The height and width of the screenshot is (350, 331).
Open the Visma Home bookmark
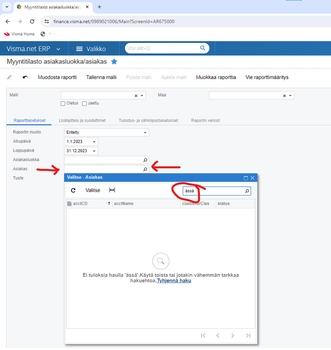tap(19, 34)
